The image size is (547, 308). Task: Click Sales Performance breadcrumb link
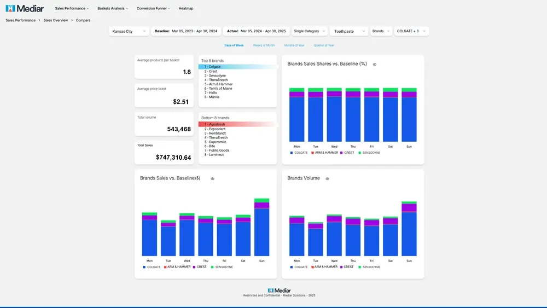[21, 20]
